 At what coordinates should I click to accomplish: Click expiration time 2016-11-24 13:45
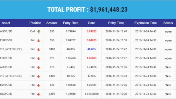(x=146, y=67)
